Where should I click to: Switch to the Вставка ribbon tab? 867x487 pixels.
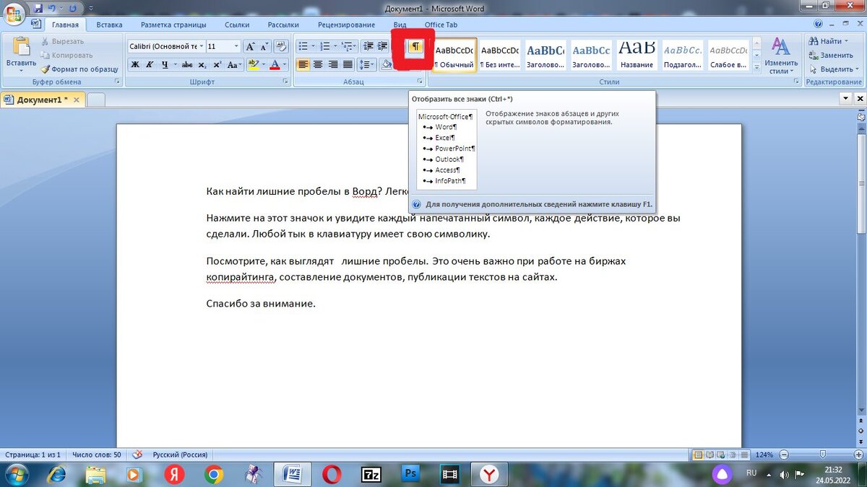(x=109, y=25)
